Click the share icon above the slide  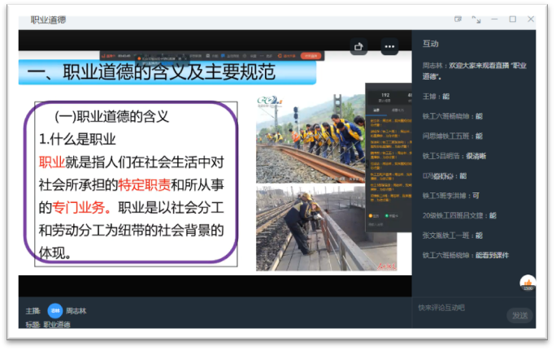(x=359, y=46)
